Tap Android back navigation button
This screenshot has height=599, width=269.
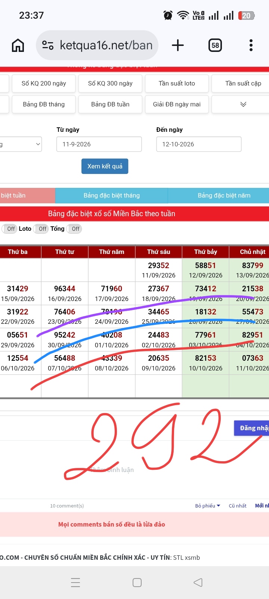click(x=198, y=583)
